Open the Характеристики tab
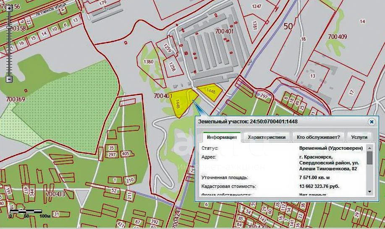This screenshot has width=385, height=229. [x=267, y=137]
